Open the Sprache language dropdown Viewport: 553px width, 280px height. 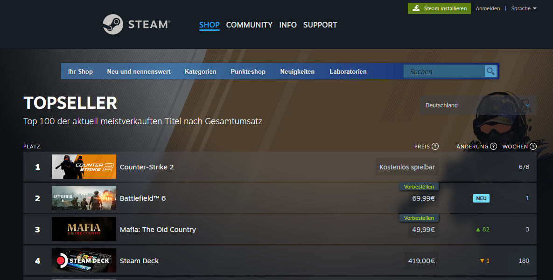(x=524, y=8)
